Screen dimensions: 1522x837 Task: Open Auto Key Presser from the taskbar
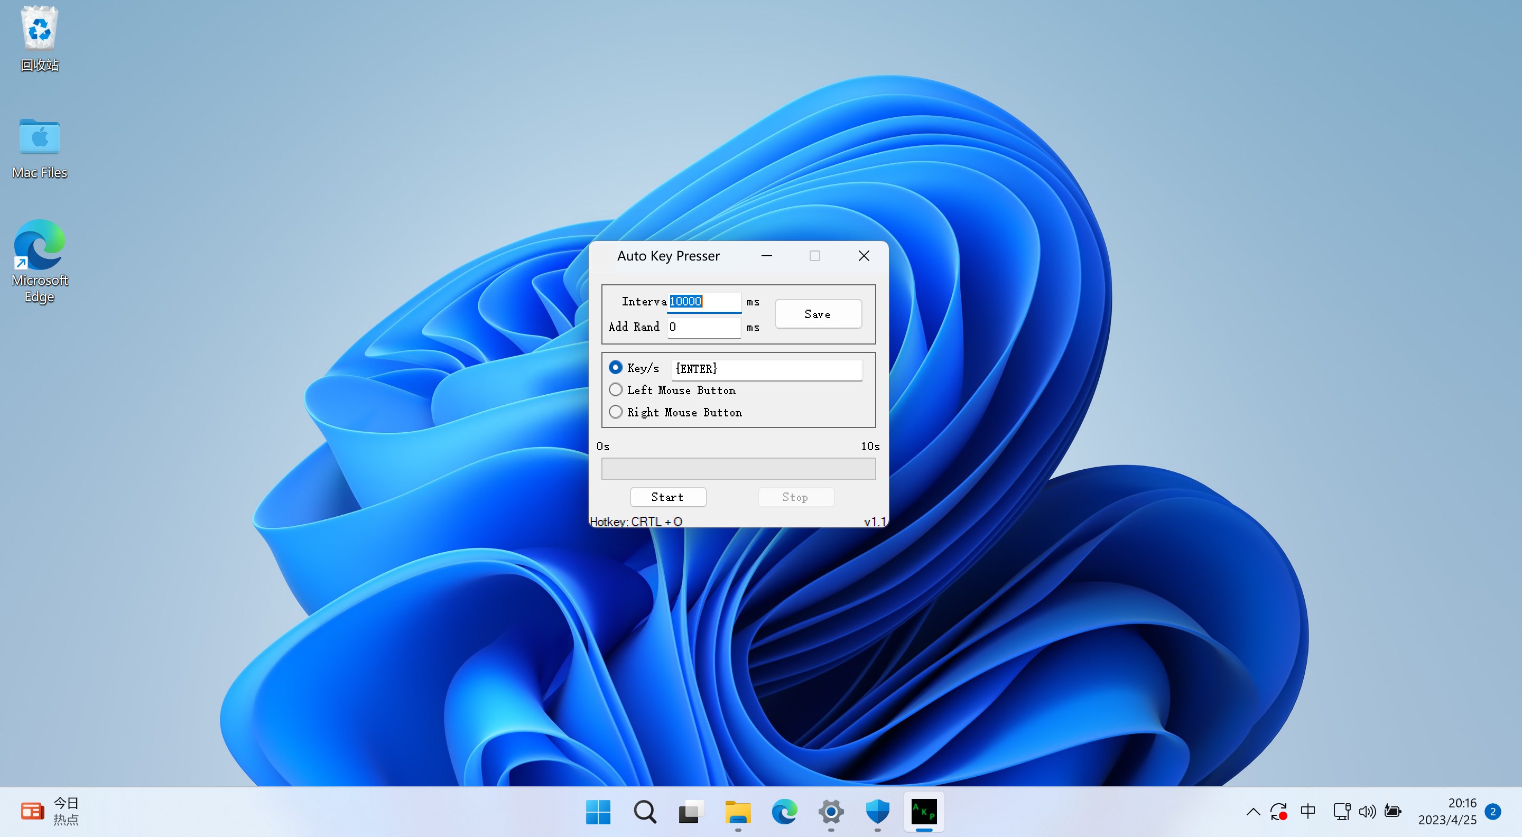pyautogui.click(x=923, y=812)
